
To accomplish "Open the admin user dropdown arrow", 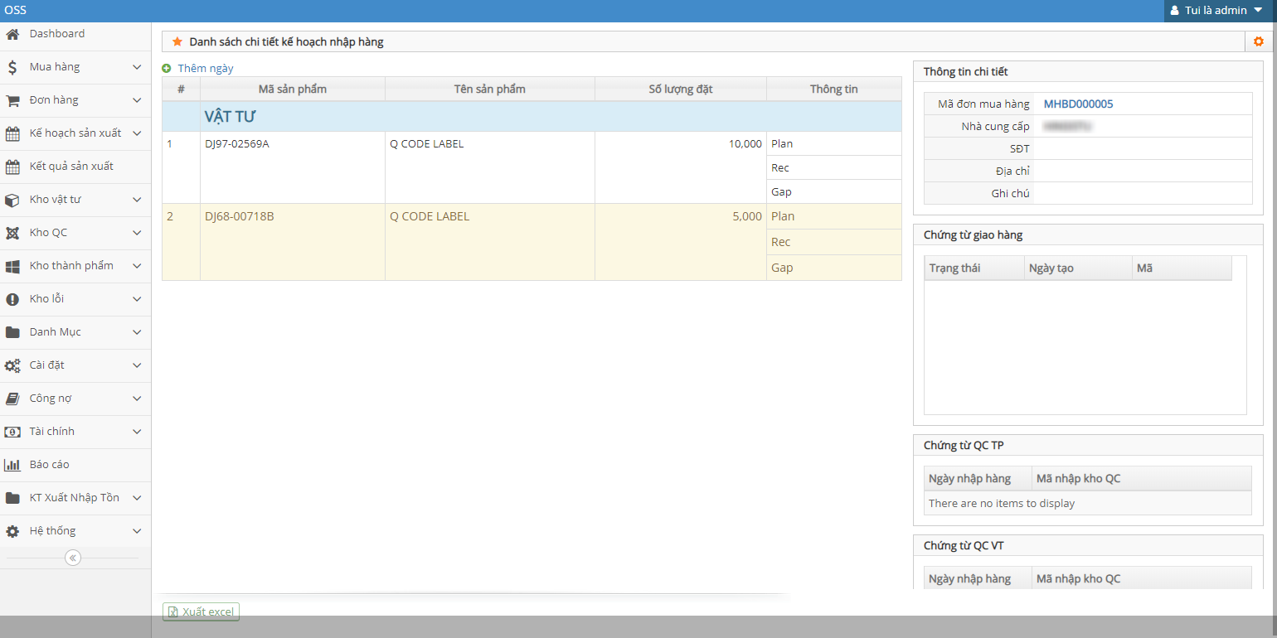I will pyautogui.click(x=1258, y=11).
